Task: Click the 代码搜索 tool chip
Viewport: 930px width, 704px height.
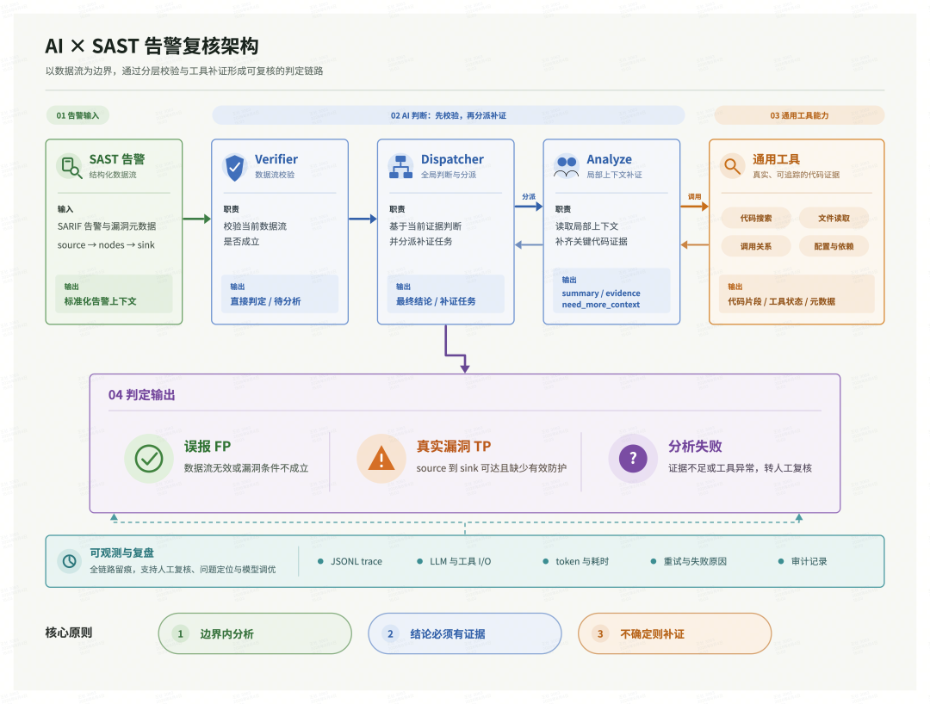Action: pos(756,218)
